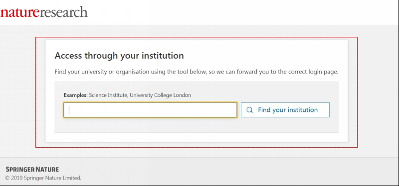Click the "Science Institute" example text

pyautogui.click(x=109, y=95)
